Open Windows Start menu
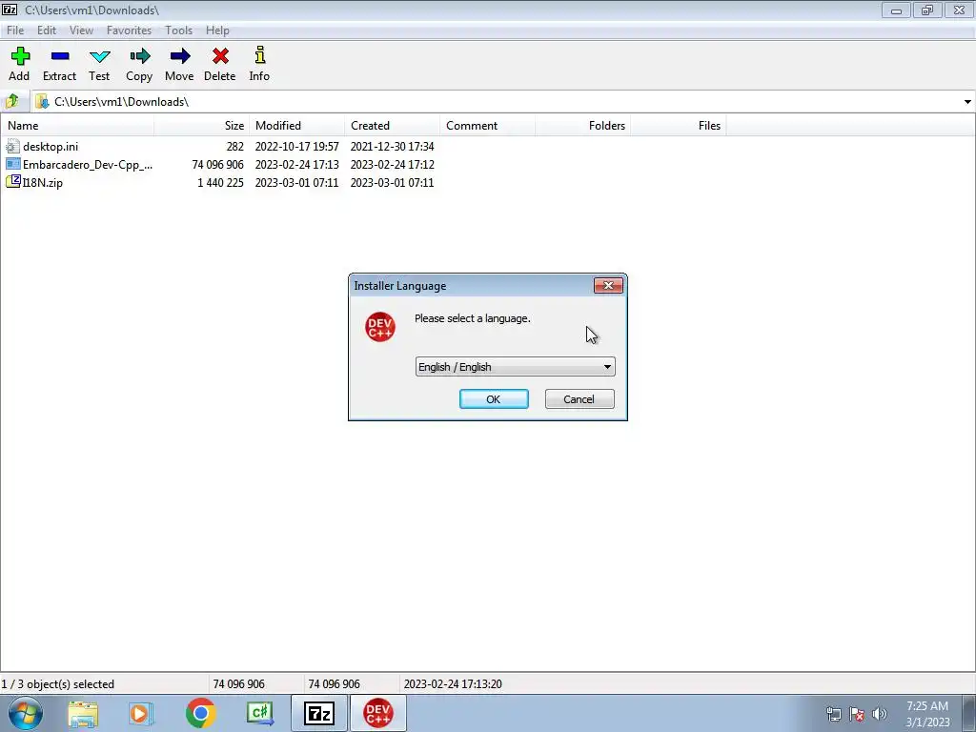976x732 pixels. tap(25, 713)
